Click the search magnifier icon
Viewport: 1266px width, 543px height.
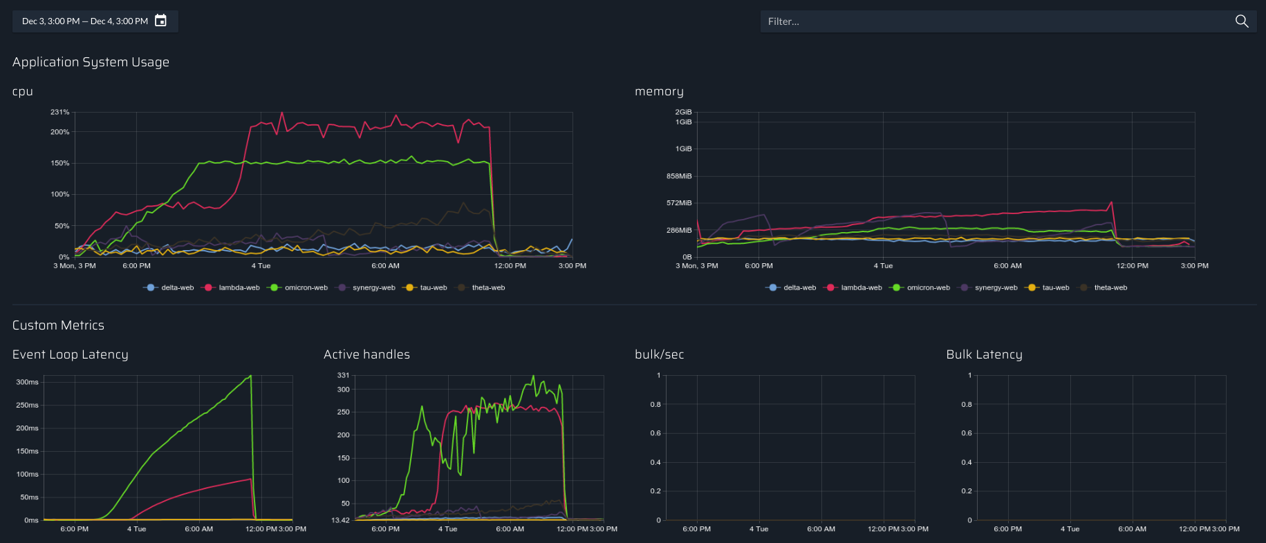click(x=1241, y=21)
